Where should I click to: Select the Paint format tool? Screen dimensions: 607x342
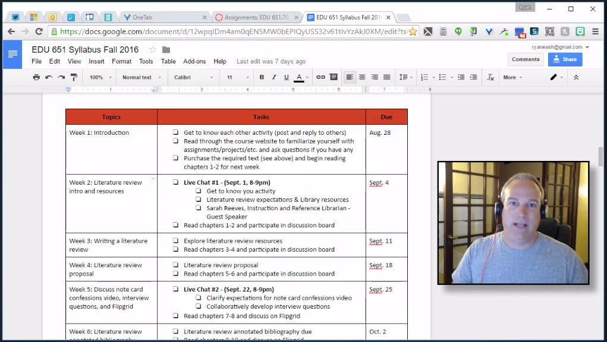(74, 77)
